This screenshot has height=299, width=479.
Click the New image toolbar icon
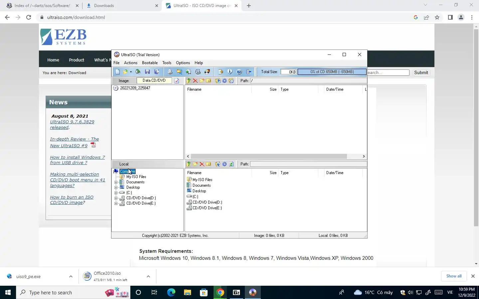(x=117, y=72)
